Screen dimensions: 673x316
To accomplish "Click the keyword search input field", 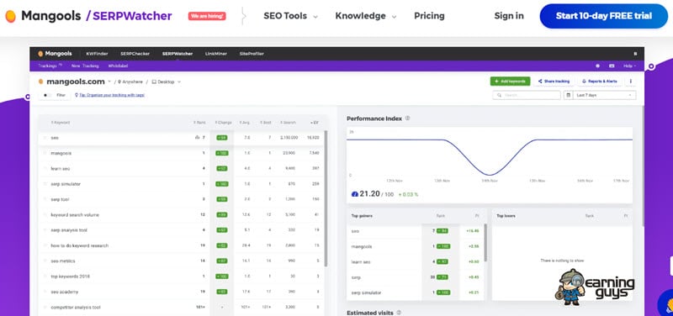I will [x=527, y=95].
